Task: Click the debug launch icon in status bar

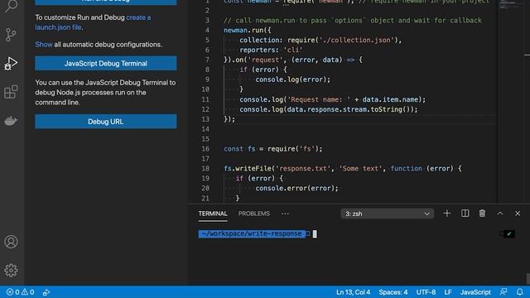Action: (x=46, y=292)
